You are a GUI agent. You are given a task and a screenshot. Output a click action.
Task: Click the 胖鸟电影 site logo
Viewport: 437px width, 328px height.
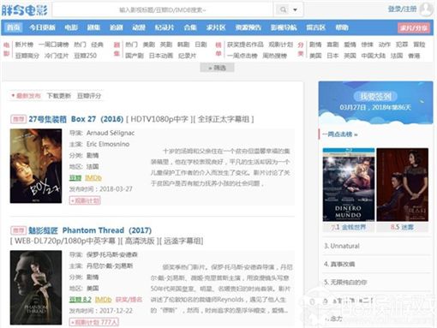[x=24, y=10]
